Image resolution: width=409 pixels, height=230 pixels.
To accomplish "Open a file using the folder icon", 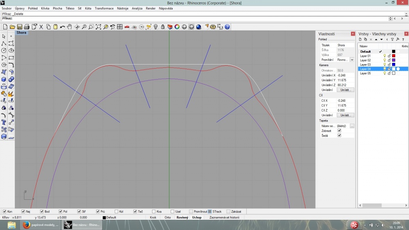I will click(12, 27).
